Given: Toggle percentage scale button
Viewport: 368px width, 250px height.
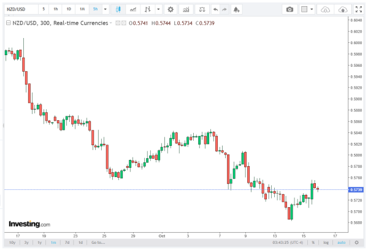Looking at the screenshot, I should tap(313, 243).
